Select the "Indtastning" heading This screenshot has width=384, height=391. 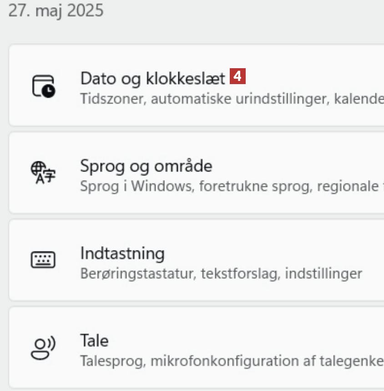tap(122, 253)
